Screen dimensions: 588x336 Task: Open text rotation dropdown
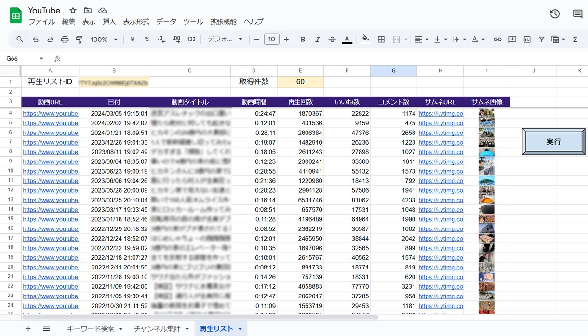(x=478, y=40)
